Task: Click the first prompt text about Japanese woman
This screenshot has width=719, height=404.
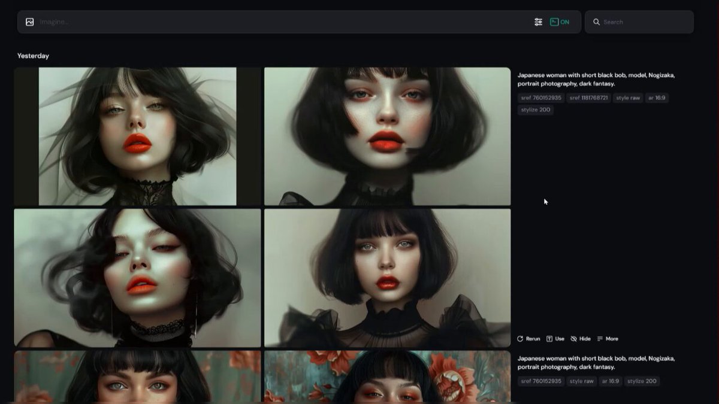Action: click(596, 80)
